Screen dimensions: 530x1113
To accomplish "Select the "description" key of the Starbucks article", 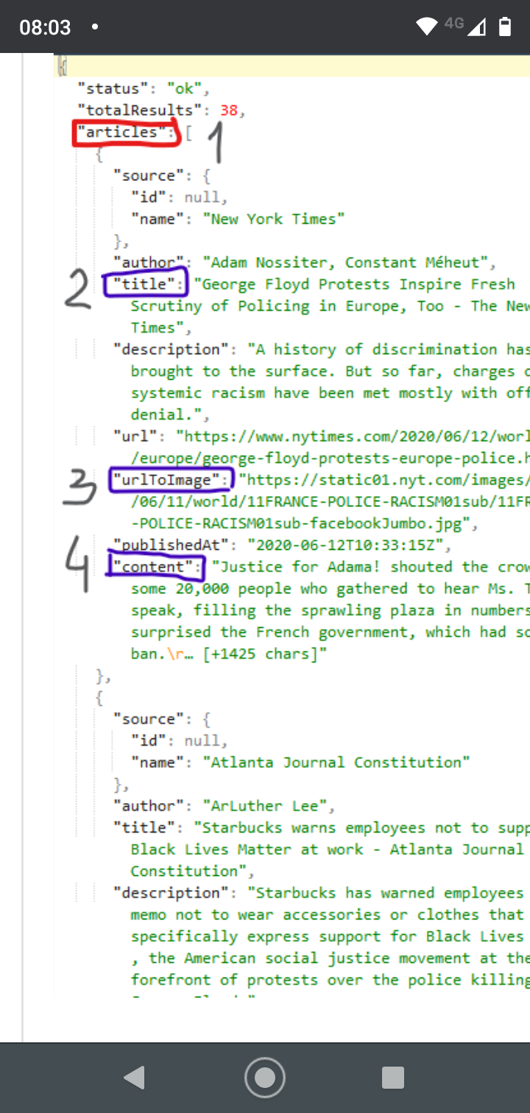I will tap(171, 893).
